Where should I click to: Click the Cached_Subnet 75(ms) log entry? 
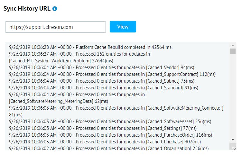pyautogui.click(x=102, y=81)
